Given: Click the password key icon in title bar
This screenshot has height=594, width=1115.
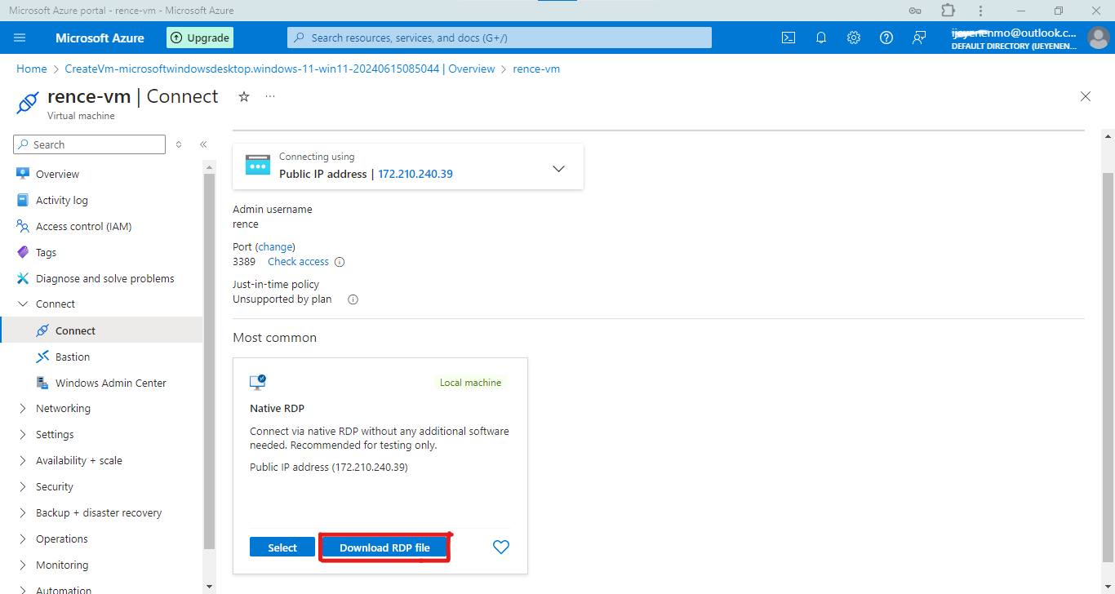Looking at the screenshot, I should pos(915,11).
